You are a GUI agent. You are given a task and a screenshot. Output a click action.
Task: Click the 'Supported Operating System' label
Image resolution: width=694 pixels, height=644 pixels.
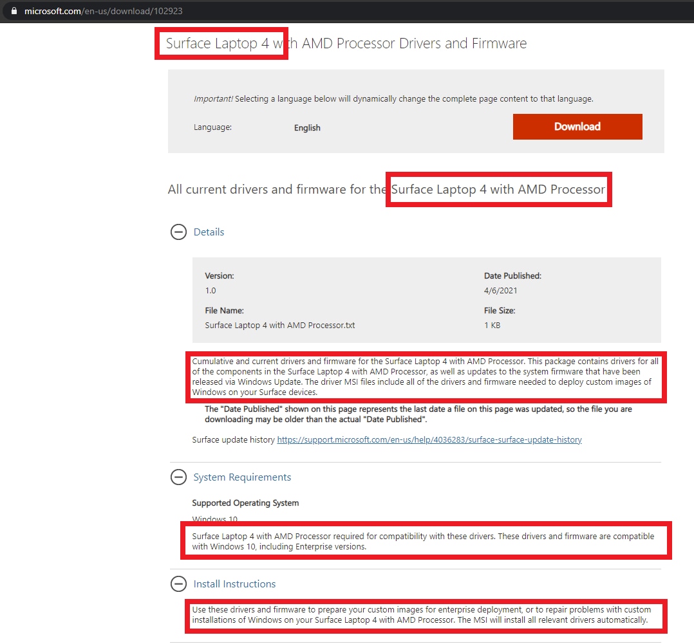point(245,503)
